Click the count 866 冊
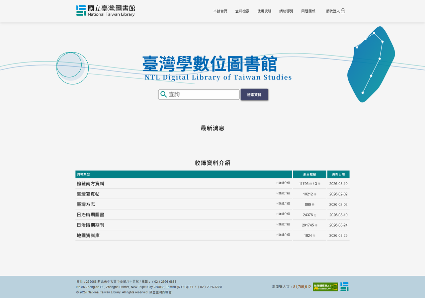The height and width of the screenshot is (298, 425). point(310,205)
